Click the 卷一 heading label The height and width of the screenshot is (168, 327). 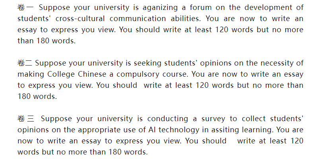[x=25, y=8]
